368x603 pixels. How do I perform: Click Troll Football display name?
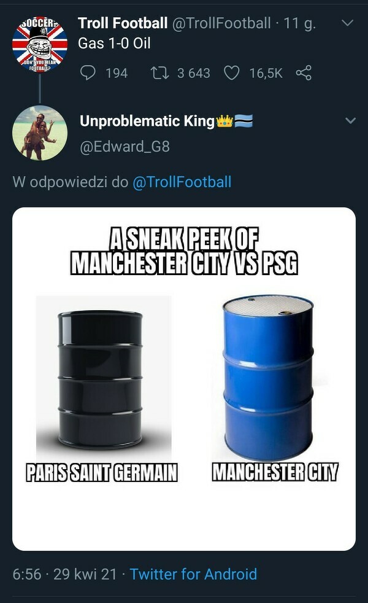tap(123, 23)
